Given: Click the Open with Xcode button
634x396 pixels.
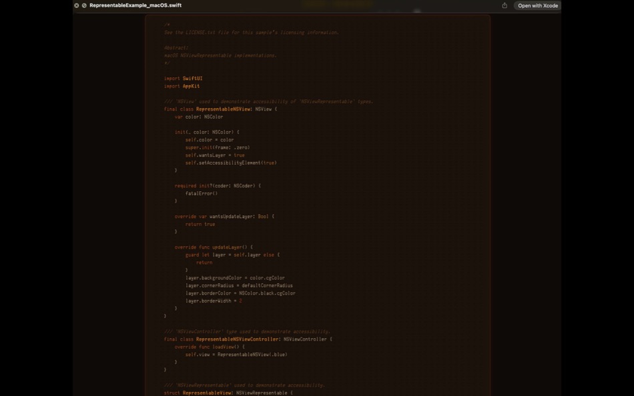Looking at the screenshot, I should (538, 5).
